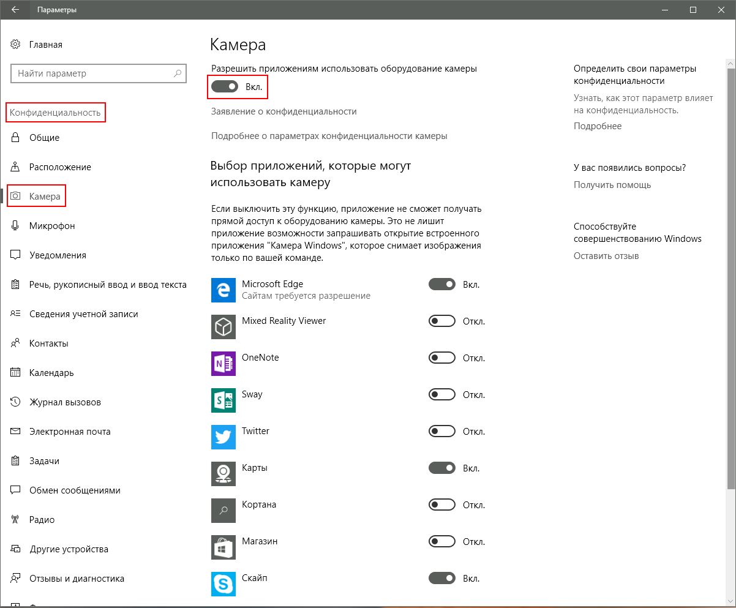Disable camera access for Microsoft Edge

tap(442, 284)
